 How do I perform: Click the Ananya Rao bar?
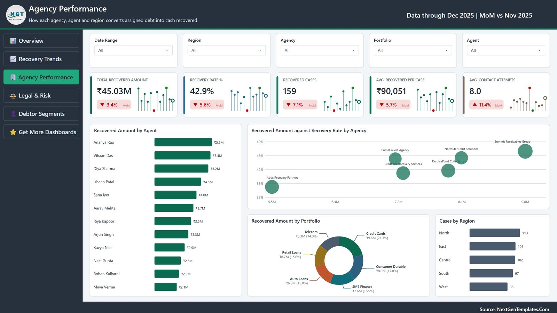click(x=183, y=142)
